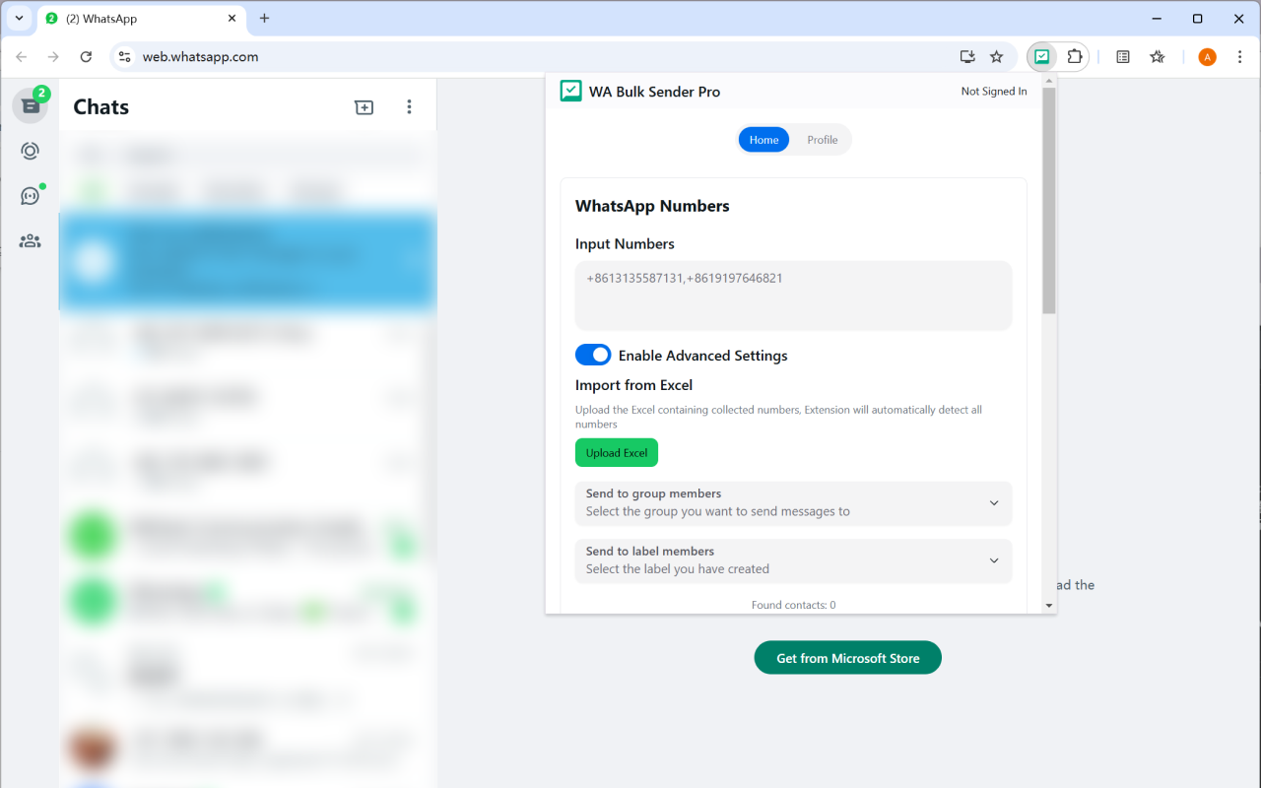Open the Chrome three-dot menu
Image resolution: width=1261 pixels, height=788 pixels.
pyautogui.click(x=1240, y=57)
